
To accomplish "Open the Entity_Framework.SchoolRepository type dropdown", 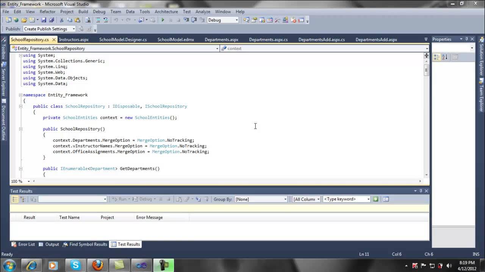I will click(x=217, y=48).
